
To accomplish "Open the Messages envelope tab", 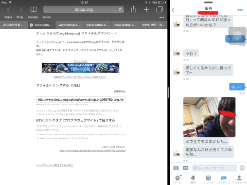I will point(224,179).
